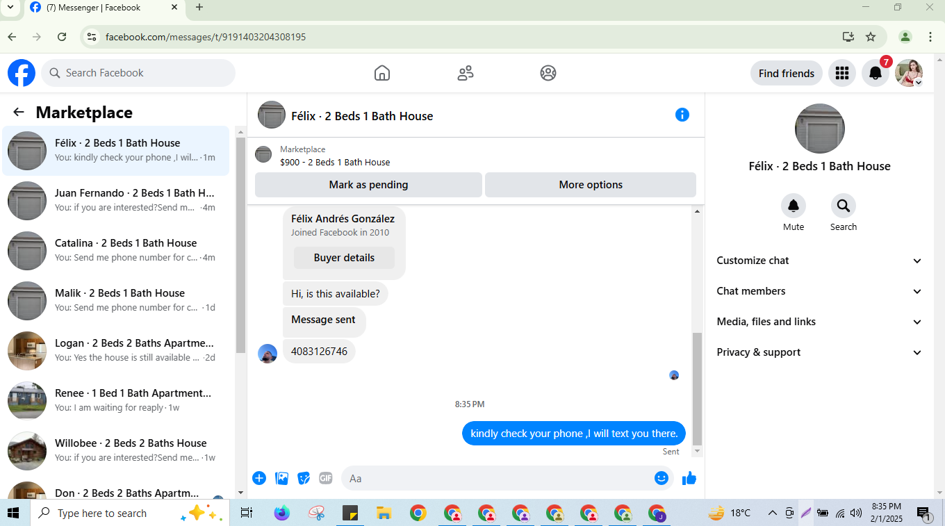Open weather widget showing 18°C
The image size is (945, 526).
730,513
